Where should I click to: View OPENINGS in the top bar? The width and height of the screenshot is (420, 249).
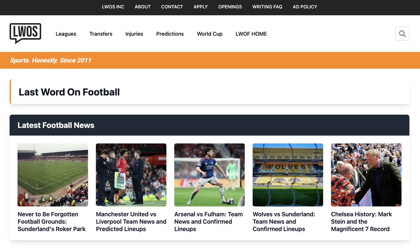click(x=230, y=7)
